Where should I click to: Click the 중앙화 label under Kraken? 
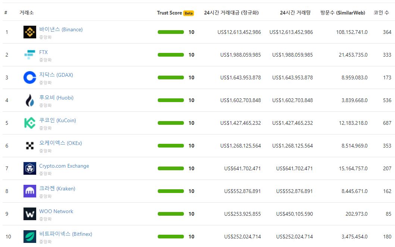point(46,196)
